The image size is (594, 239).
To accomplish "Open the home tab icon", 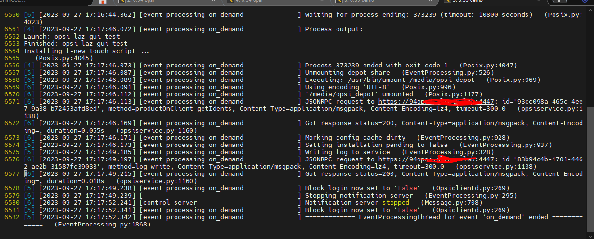I will [102, 2].
